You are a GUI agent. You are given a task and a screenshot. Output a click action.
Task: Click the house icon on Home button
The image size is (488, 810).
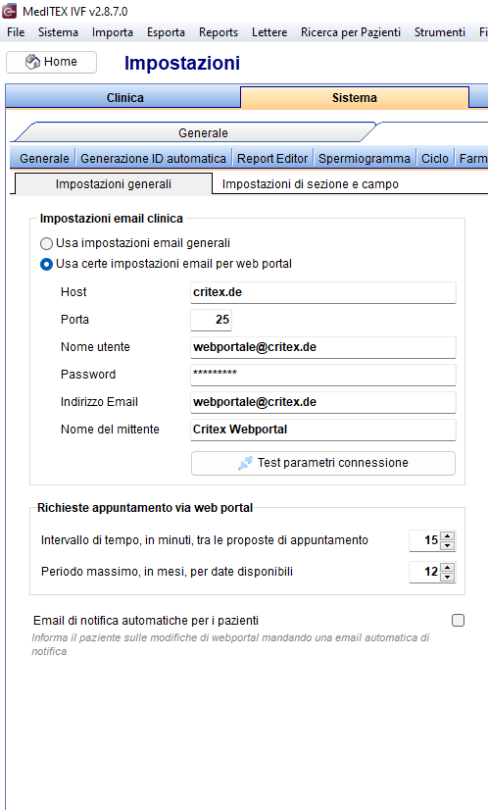click(x=32, y=62)
